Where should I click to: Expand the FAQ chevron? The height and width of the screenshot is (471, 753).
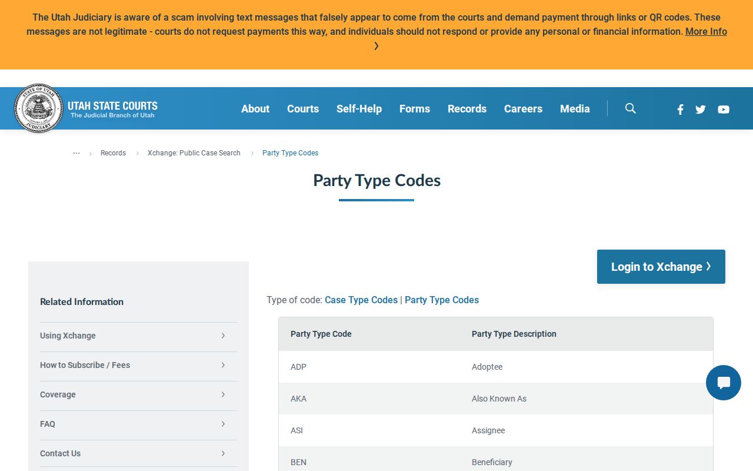(x=223, y=424)
